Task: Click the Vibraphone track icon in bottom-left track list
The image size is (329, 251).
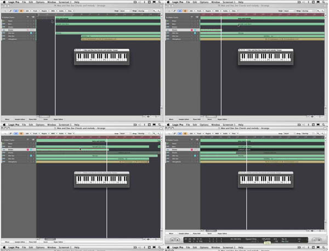Action: 3,162
